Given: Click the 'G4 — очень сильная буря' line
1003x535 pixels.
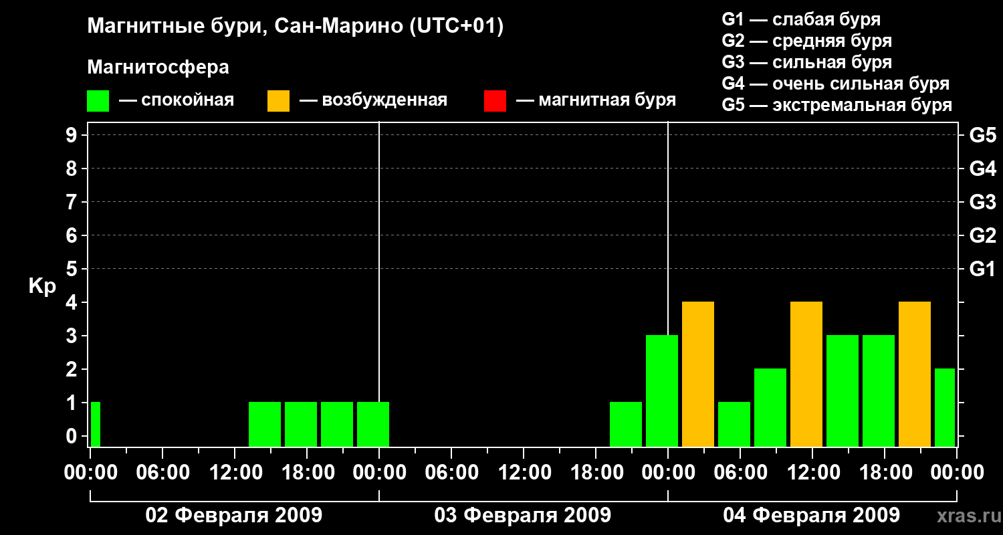Looking at the screenshot, I should [x=836, y=84].
